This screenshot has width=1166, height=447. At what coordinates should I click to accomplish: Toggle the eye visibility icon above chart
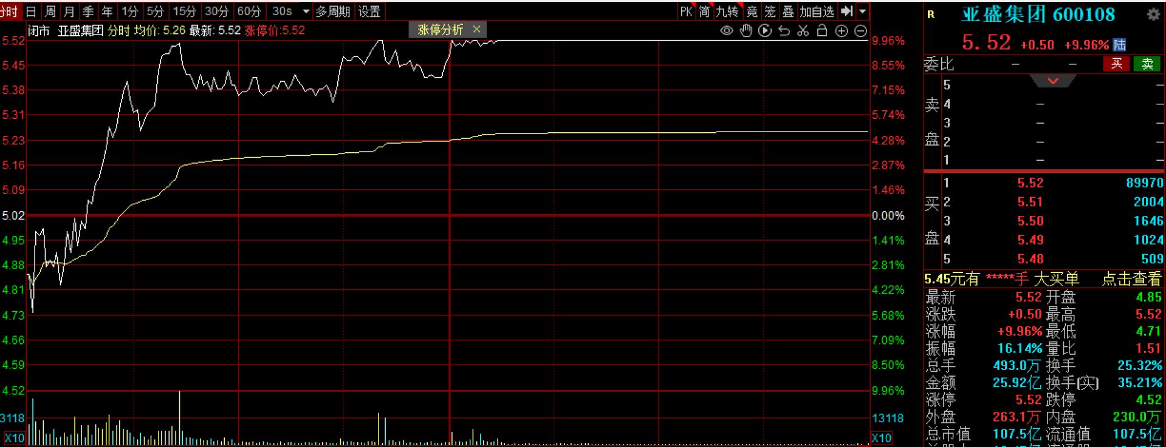pos(726,31)
